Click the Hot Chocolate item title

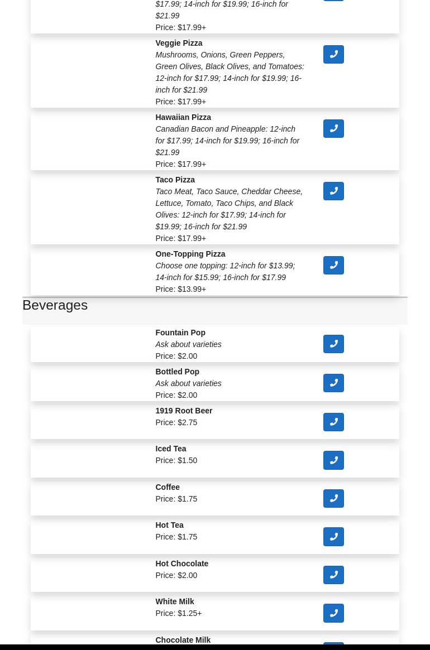(x=181, y=564)
